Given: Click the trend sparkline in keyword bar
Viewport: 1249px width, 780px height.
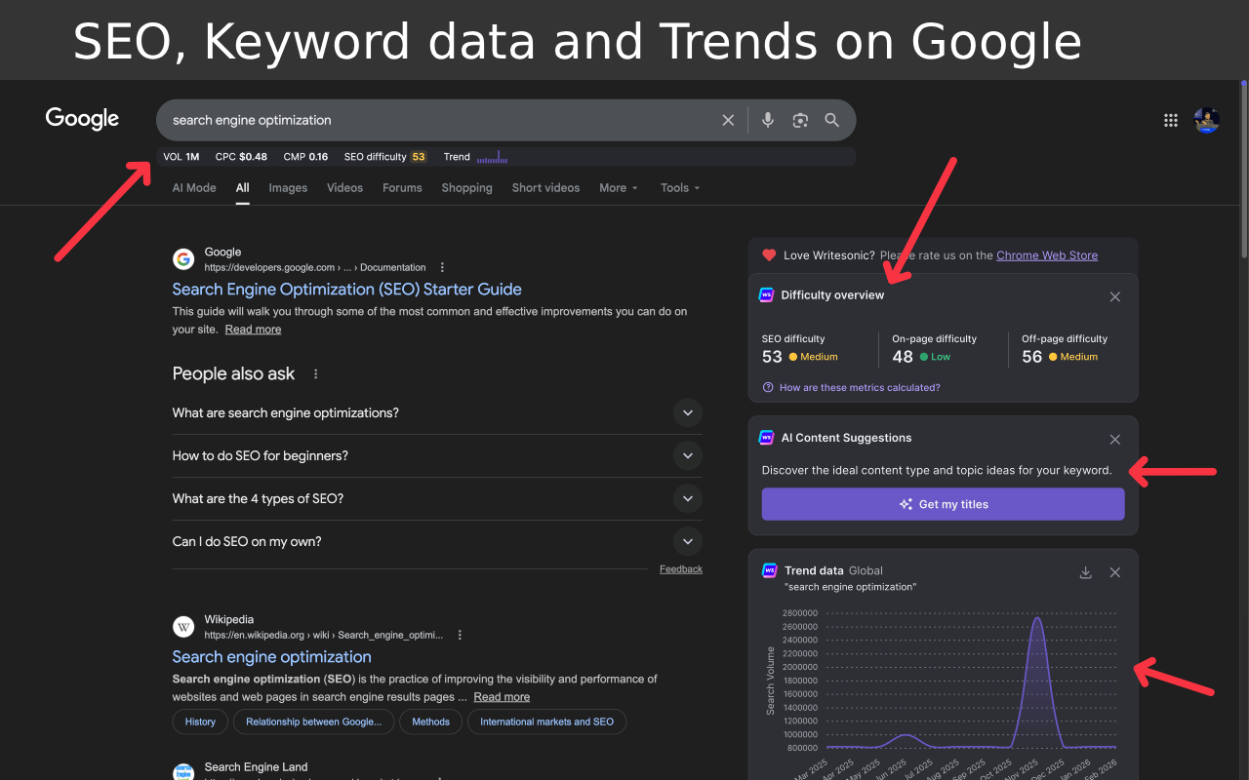Looking at the screenshot, I should (493, 157).
